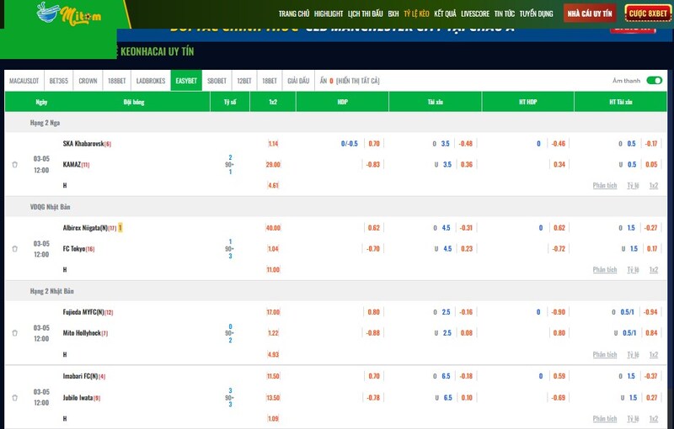Viewport: 674px width, 429px height.
Task: Open 1x2 link for FC Tokyo match
Action: click(x=654, y=269)
